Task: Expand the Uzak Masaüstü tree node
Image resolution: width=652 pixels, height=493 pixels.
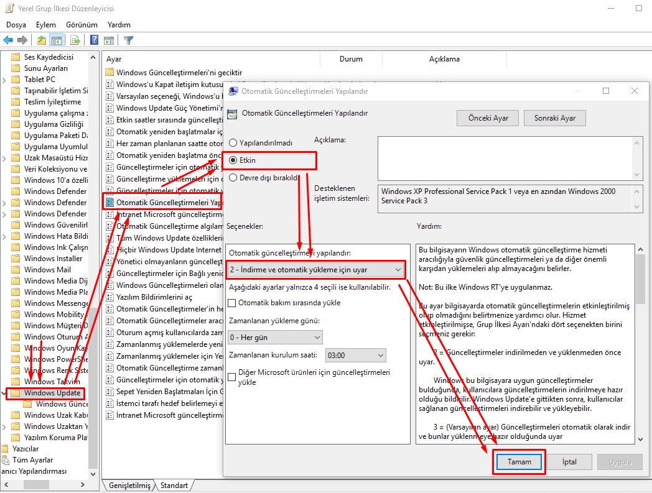Action: [4, 159]
